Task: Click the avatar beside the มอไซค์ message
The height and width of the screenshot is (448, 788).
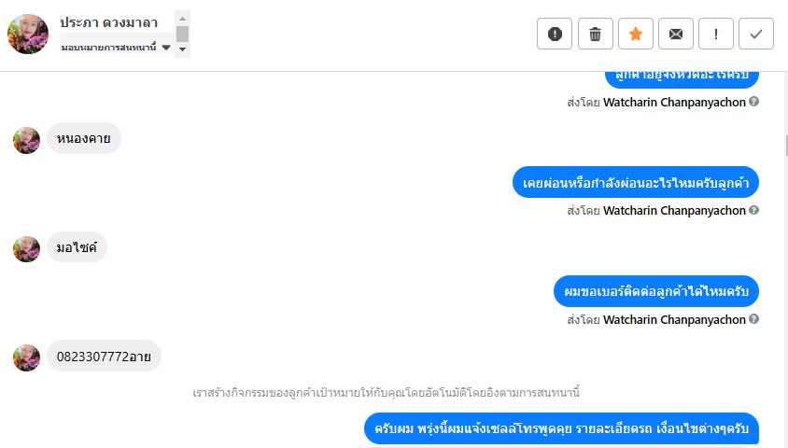Action: click(26, 248)
